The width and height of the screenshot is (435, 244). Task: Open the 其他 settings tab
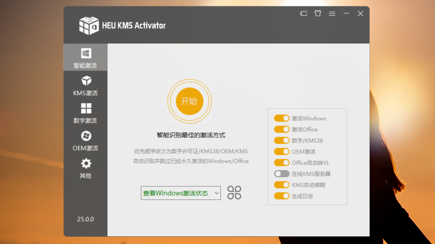[x=86, y=168]
